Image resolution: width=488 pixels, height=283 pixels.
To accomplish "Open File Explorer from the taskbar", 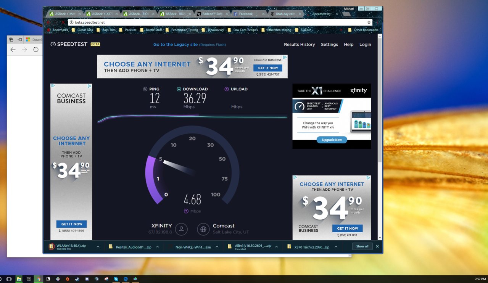I will [x=19, y=279].
